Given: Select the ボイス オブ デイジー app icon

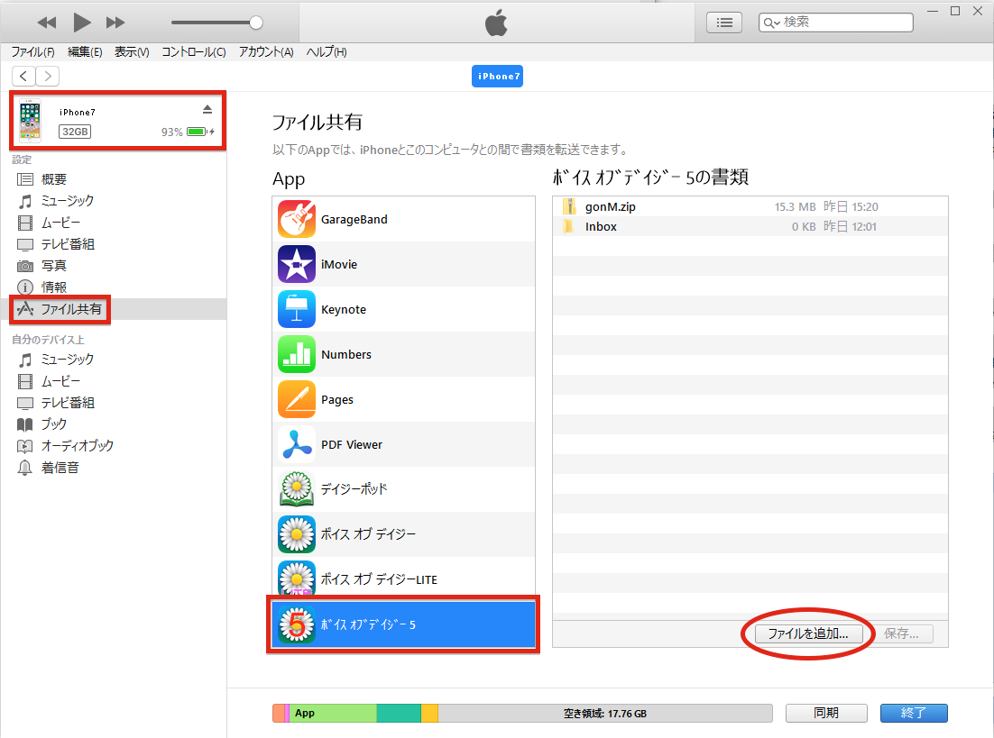Looking at the screenshot, I should 296,534.
